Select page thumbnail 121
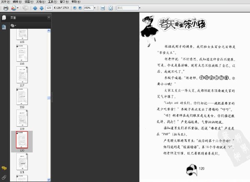 click(x=22, y=162)
